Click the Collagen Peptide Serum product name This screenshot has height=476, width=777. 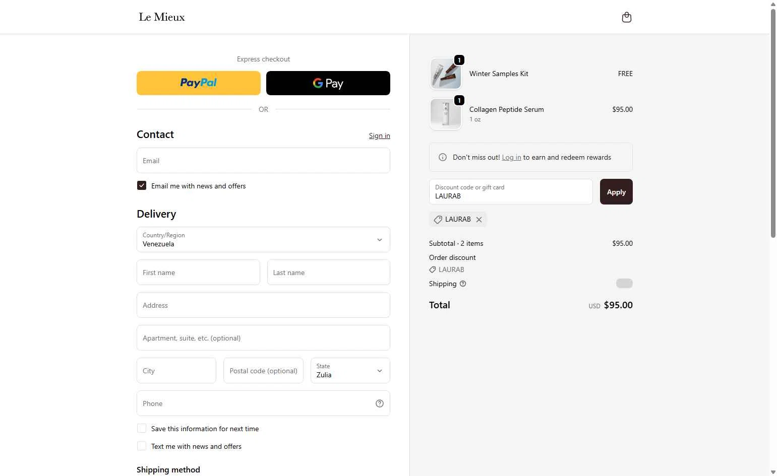pos(506,109)
